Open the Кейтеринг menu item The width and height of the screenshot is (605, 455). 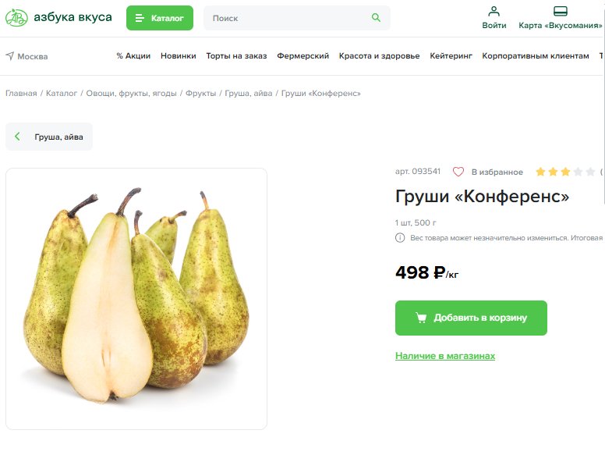pos(451,56)
